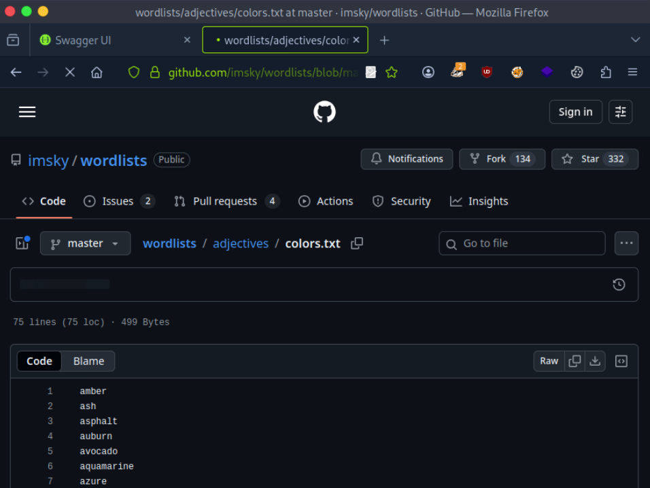Open the uBlock Origin extension icon
650x488 pixels.
coord(487,72)
